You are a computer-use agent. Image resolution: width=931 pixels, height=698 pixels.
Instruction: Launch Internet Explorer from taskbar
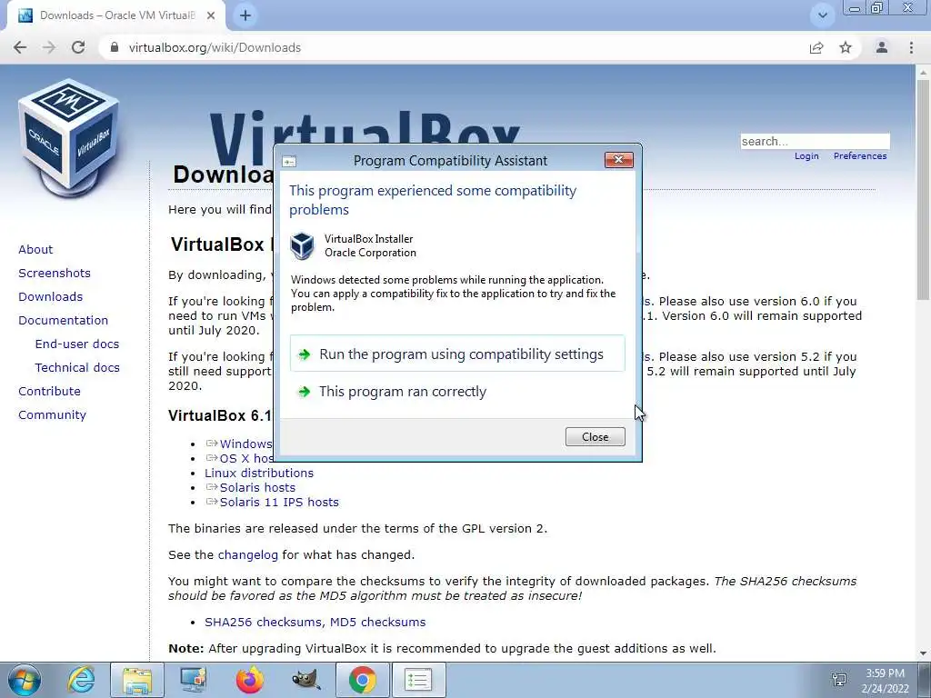(80, 680)
